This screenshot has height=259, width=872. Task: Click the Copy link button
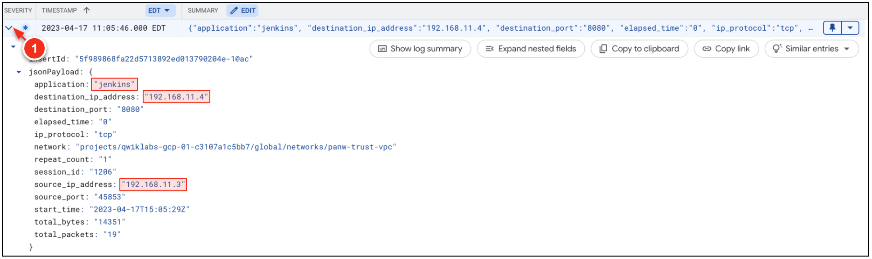pos(726,49)
